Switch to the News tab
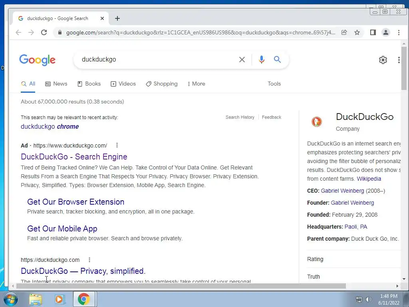Image resolution: width=409 pixels, height=307 pixels. [x=56, y=84]
